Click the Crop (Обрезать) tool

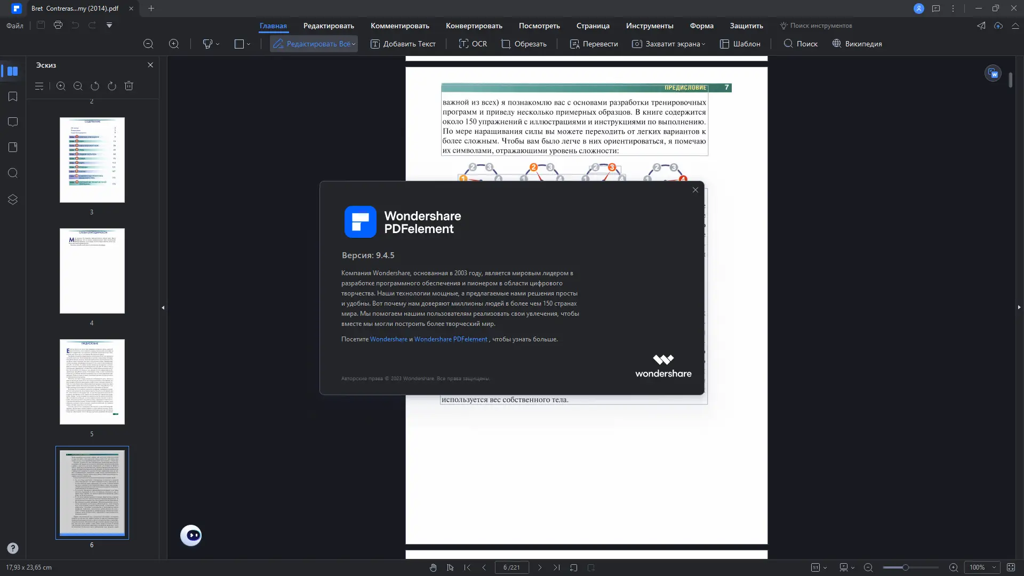tap(524, 44)
